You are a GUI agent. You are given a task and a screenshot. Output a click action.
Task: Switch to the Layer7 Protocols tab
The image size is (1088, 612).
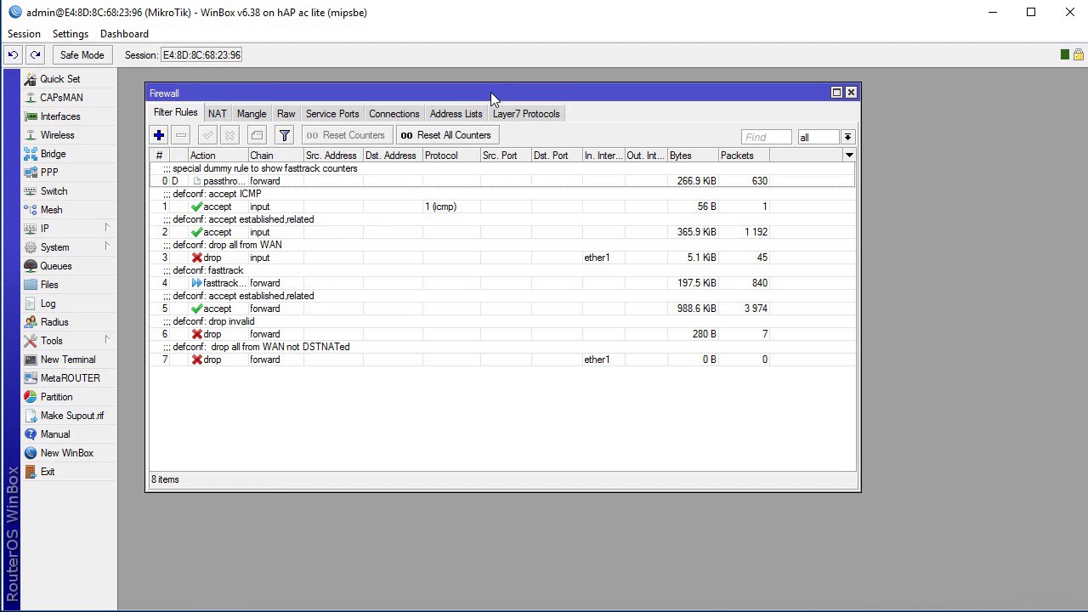pos(526,114)
